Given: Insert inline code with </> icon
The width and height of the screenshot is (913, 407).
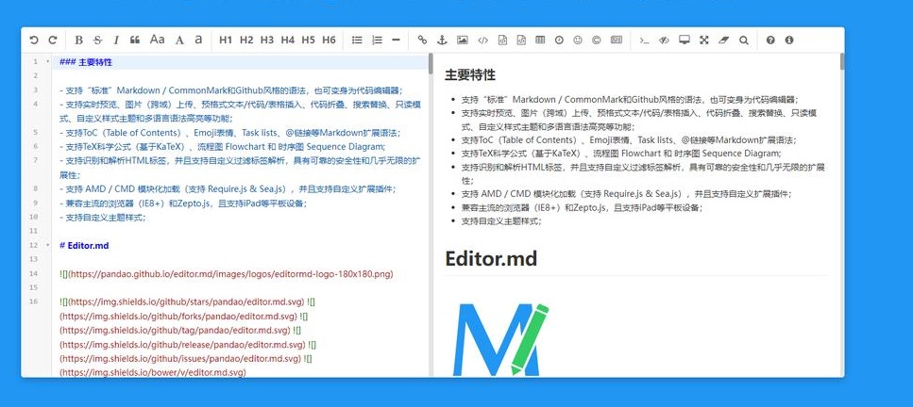Looking at the screenshot, I should [482, 41].
